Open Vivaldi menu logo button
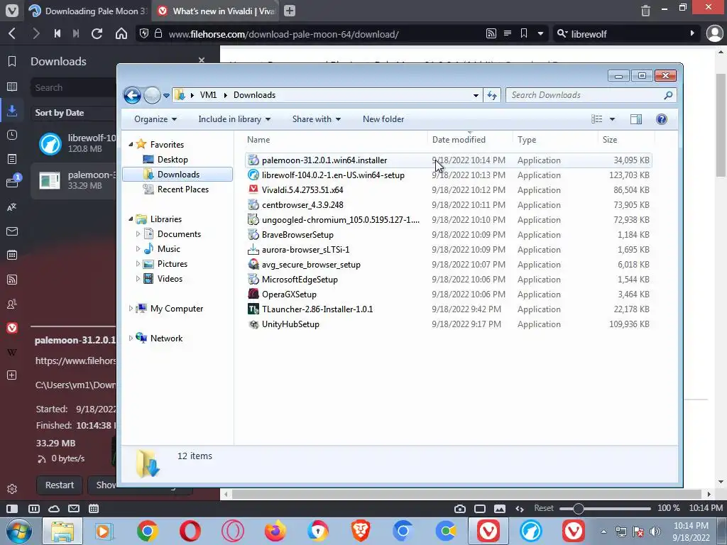Image resolution: width=727 pixels, height=545 pixels. coord(12,10)
